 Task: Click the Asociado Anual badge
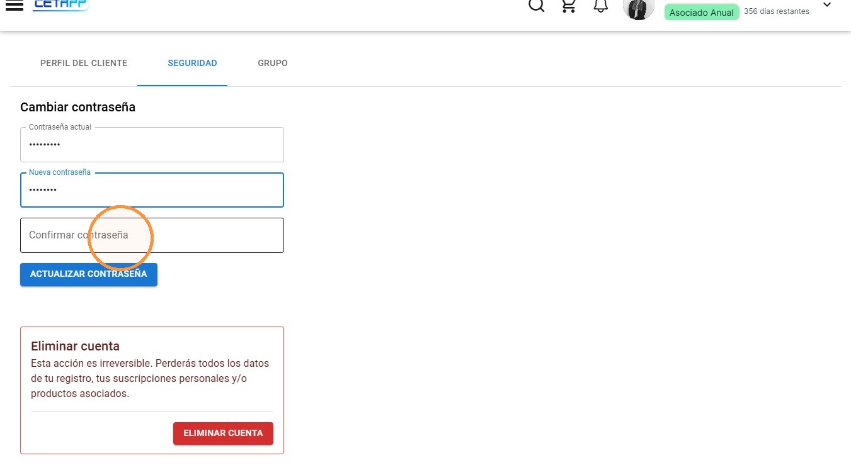click(702, 12)
